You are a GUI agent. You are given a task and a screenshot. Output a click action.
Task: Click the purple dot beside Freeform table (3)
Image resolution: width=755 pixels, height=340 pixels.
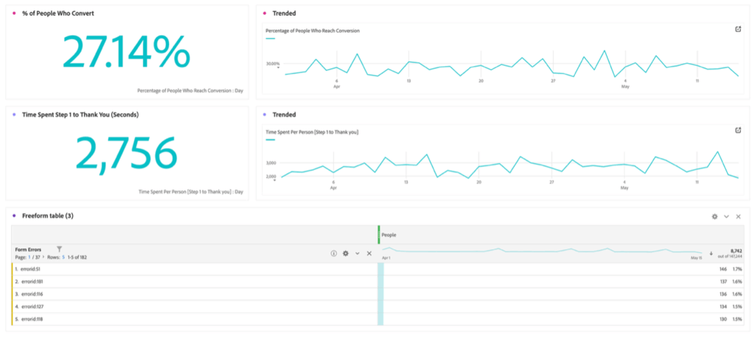coord(15,216)
